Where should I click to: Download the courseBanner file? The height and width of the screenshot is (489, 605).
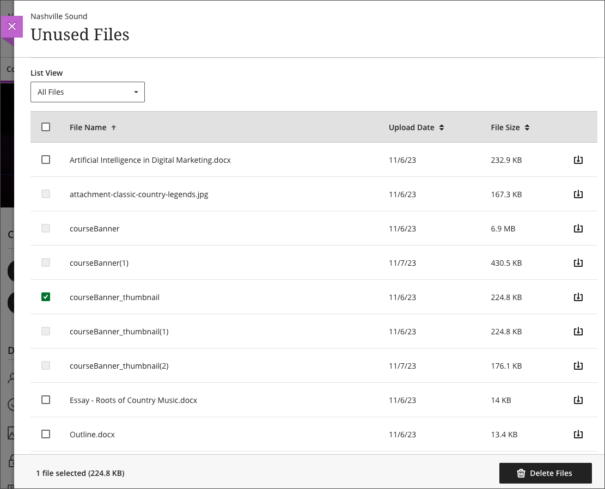point(578,228)
